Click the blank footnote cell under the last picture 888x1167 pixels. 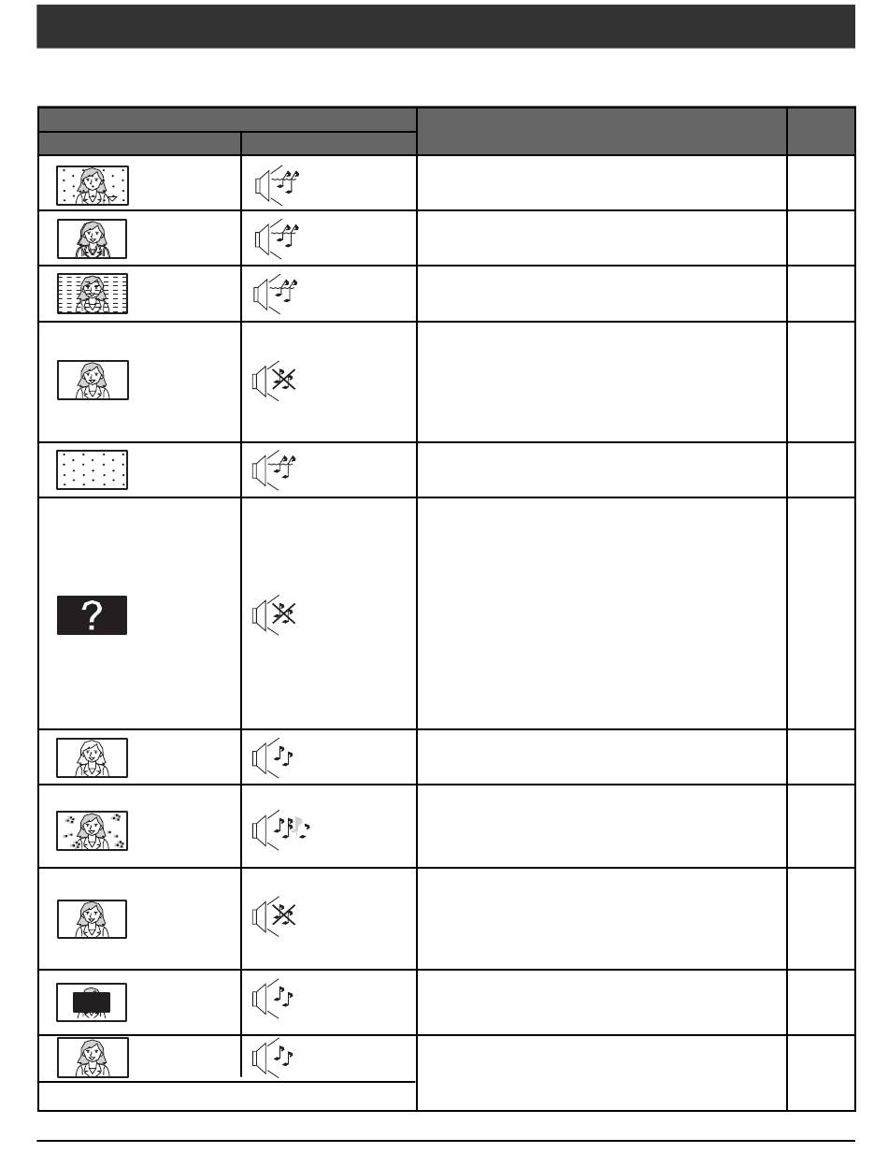227,1094
